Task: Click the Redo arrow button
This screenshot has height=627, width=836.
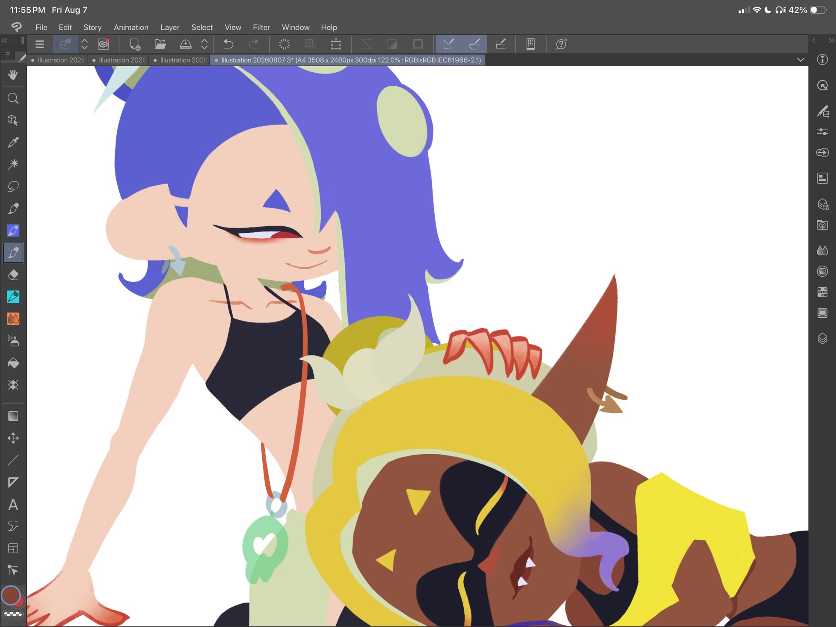Action: tap(254, 44)
